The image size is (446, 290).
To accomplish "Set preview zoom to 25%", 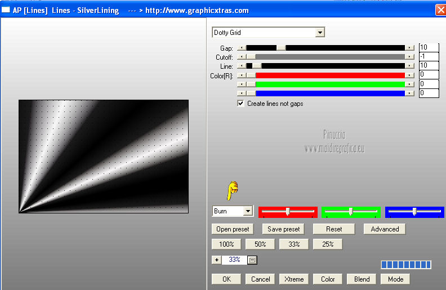I will tap(328, 244).
